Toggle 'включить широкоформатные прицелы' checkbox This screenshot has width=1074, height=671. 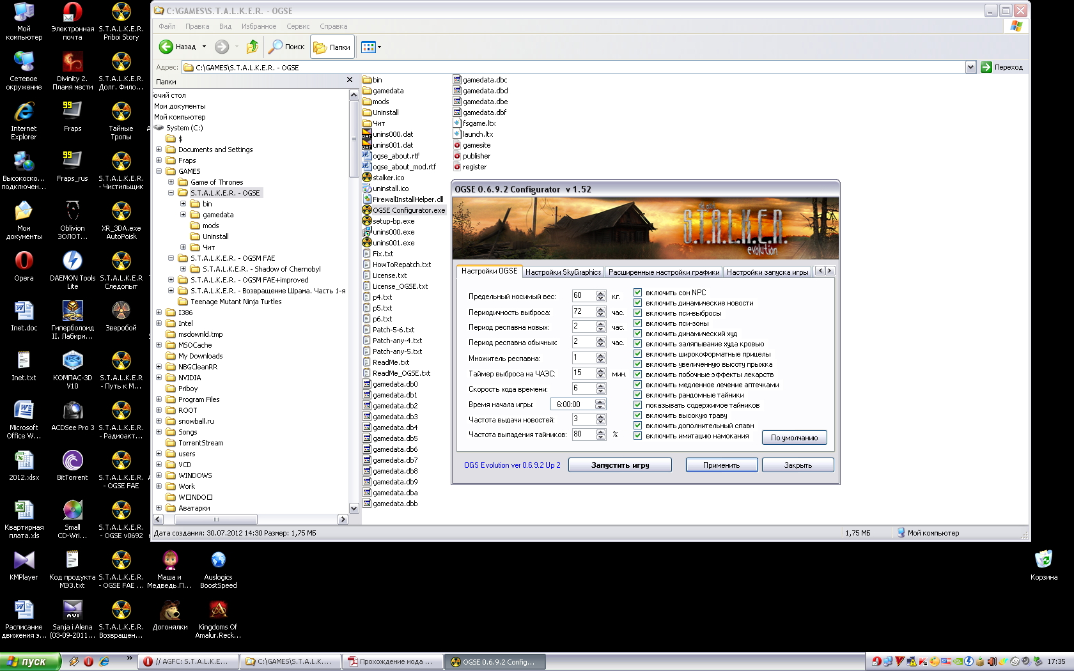pos(637,354)
